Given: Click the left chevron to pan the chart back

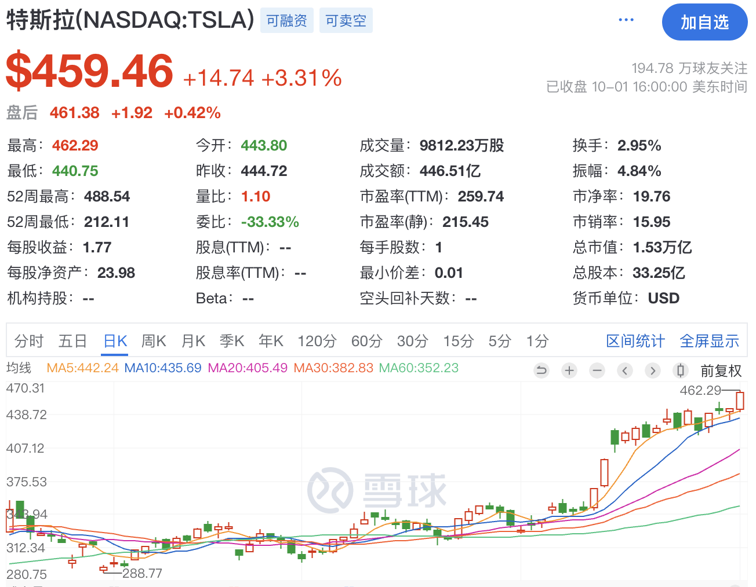Looking at the screenshot, I should pyautogui.click(x=624, y=370).
